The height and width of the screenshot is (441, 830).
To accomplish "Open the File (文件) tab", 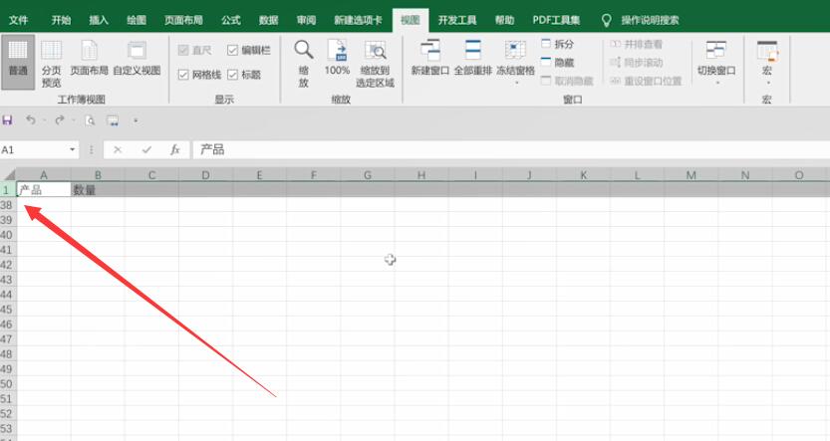I will pyautogui.click(x=18, y=20).
